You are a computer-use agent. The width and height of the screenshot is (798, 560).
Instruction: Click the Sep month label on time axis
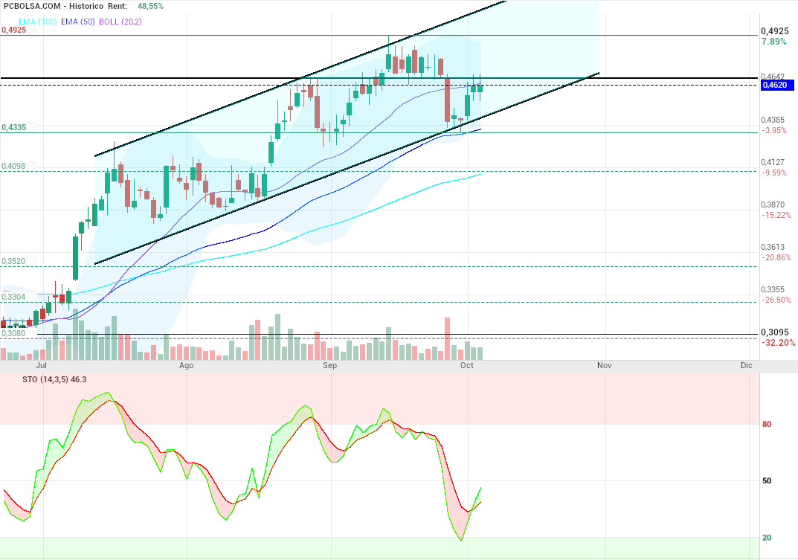coord(329,366)
